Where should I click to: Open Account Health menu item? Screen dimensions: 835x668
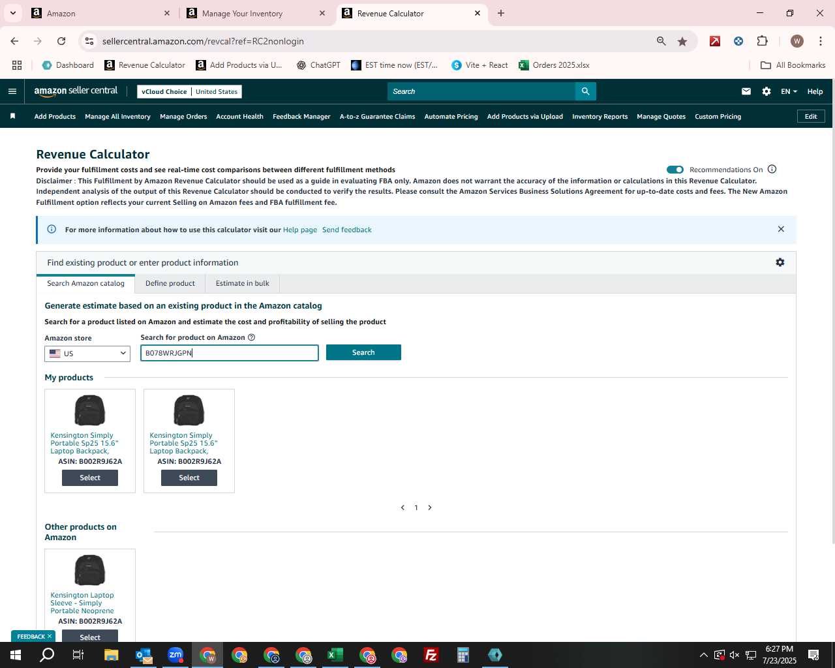pyautogui.click(x=239, y=116)
